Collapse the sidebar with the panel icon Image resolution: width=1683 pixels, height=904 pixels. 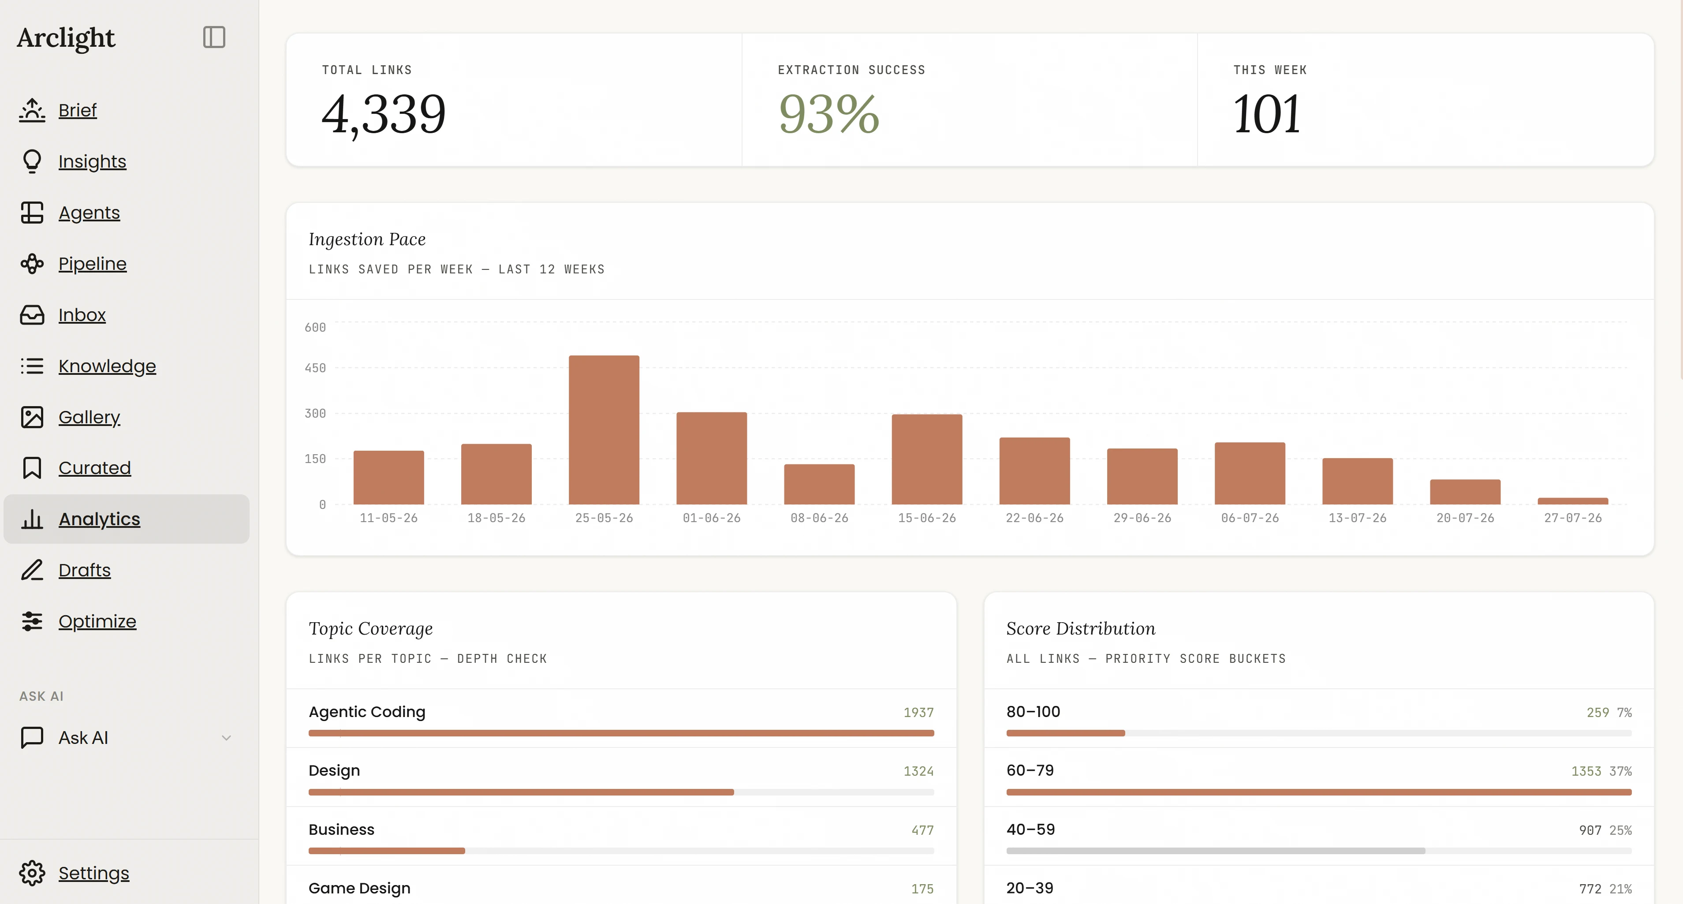click(x=214, y=37)
